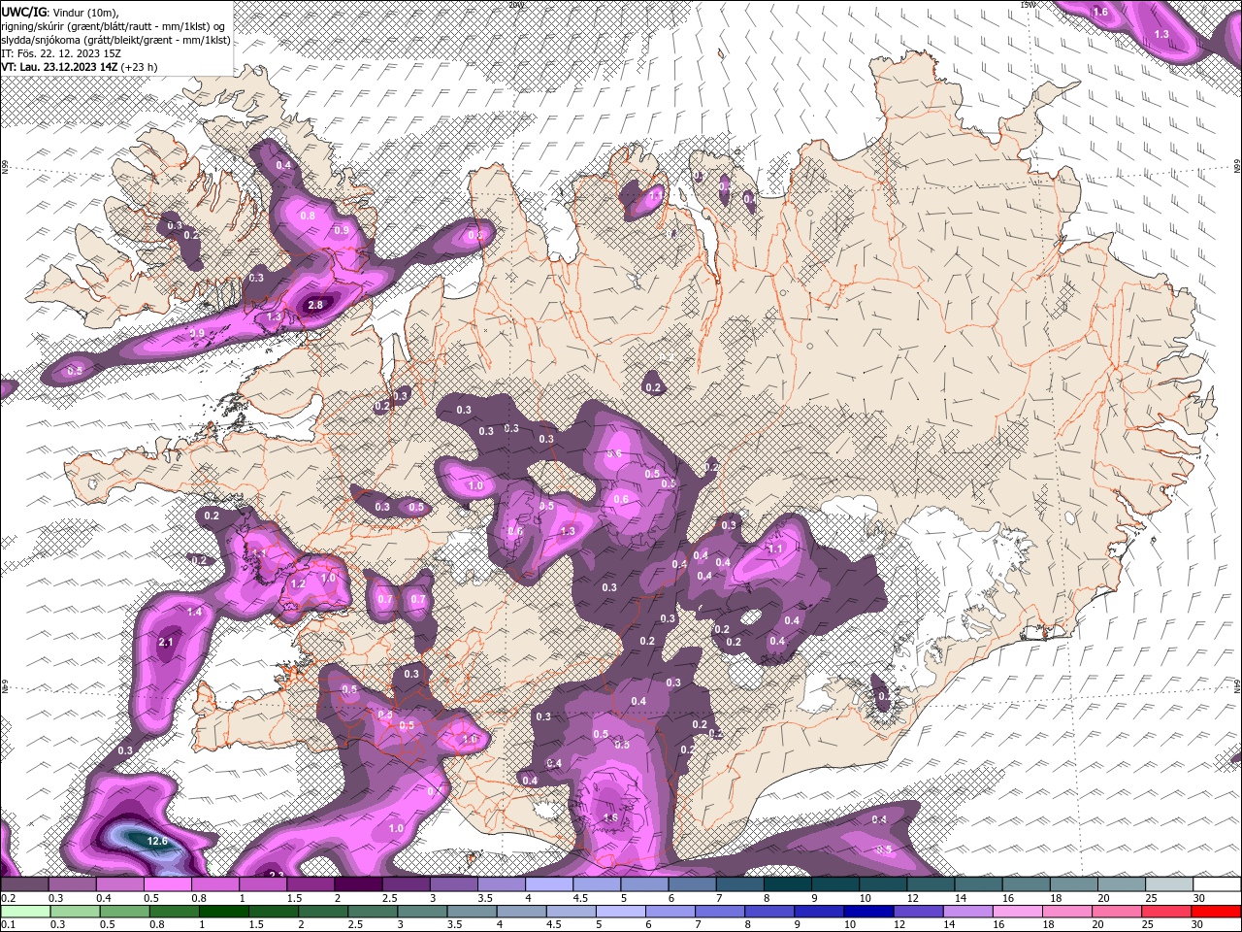Pick top-row legend swatch starting at 0.4
1242x932 pixels.
point(118,883)
